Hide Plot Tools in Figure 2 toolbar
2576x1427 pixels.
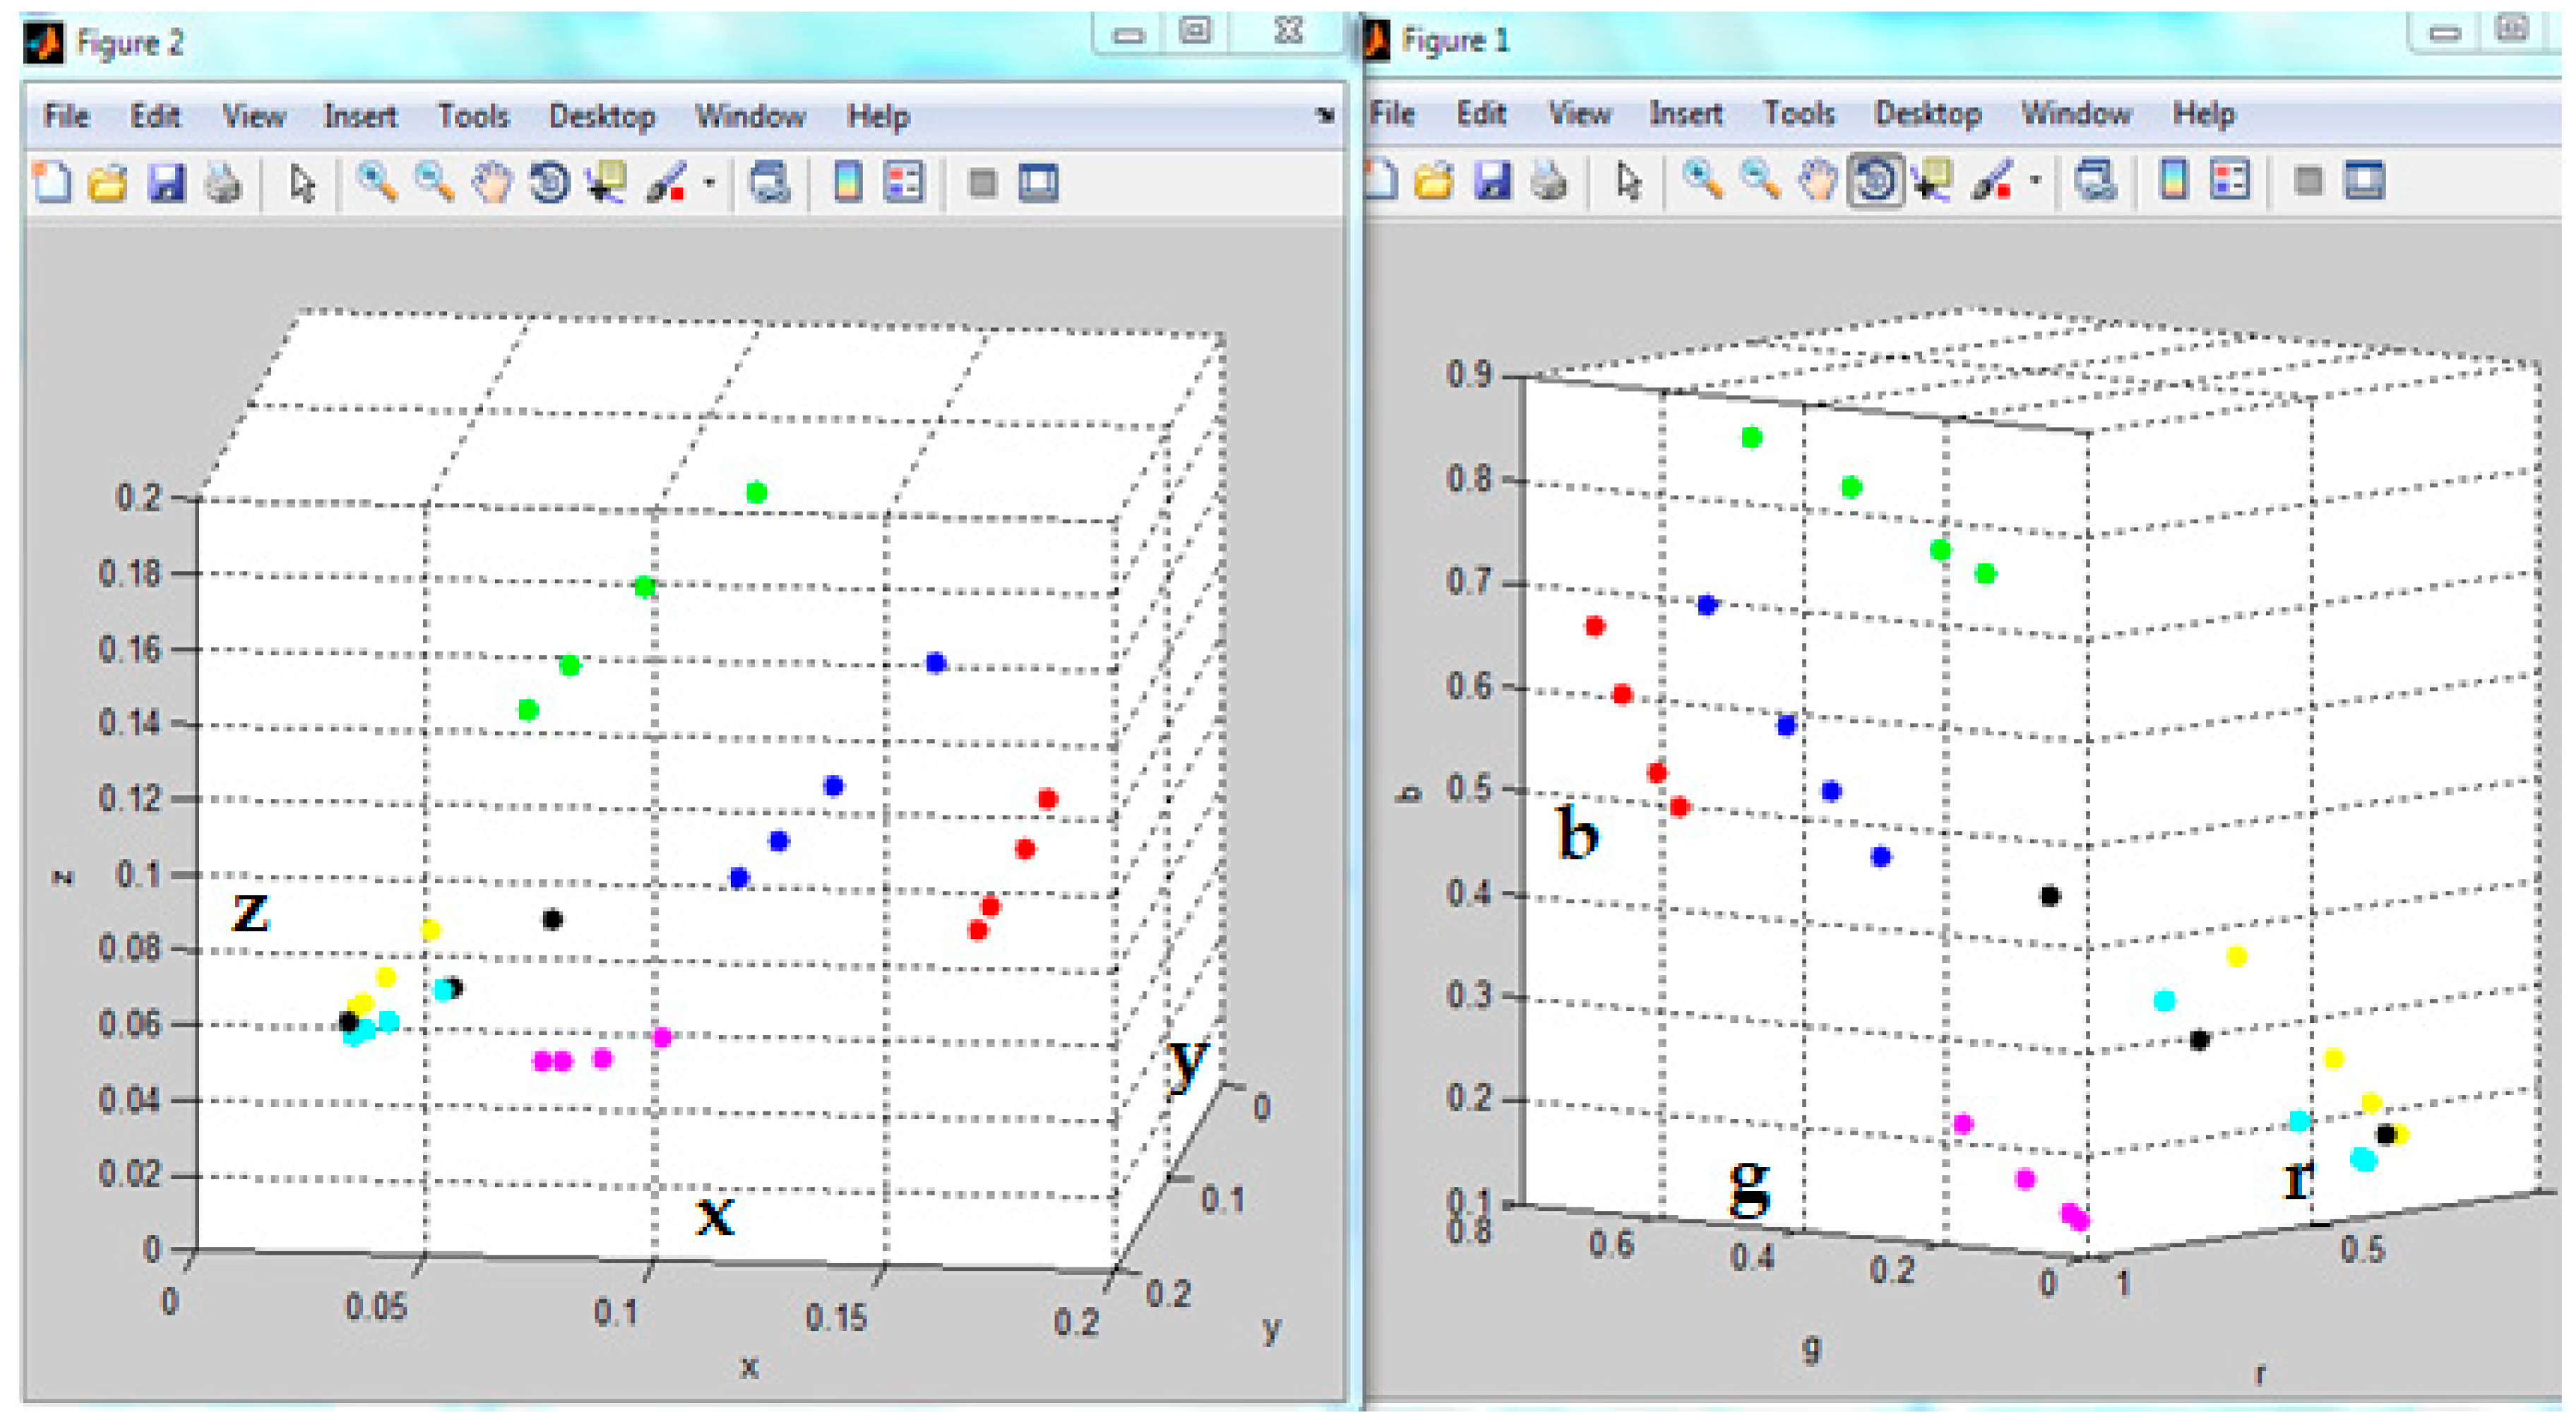pos(983,183)
